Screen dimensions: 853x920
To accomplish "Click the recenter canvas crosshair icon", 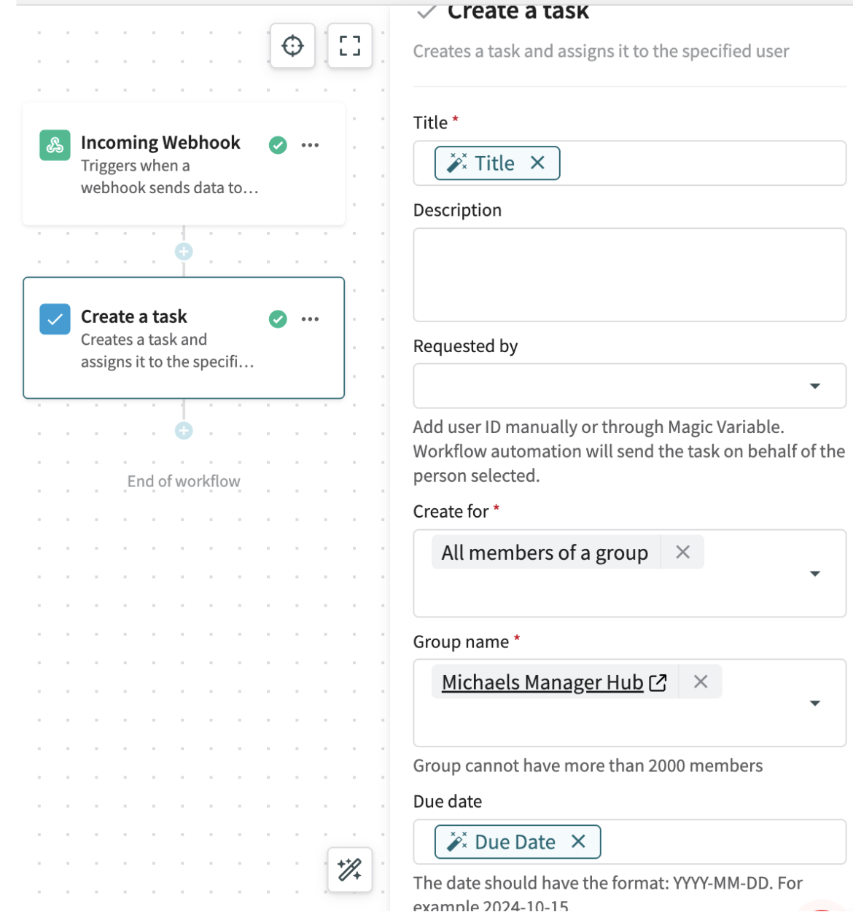I will point(292,46).
